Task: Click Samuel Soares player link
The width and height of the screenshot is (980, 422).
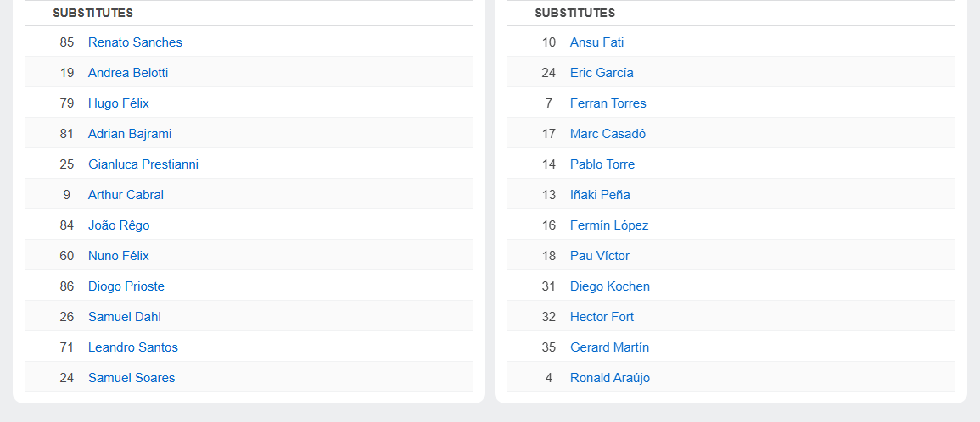Action: [132, 378]
